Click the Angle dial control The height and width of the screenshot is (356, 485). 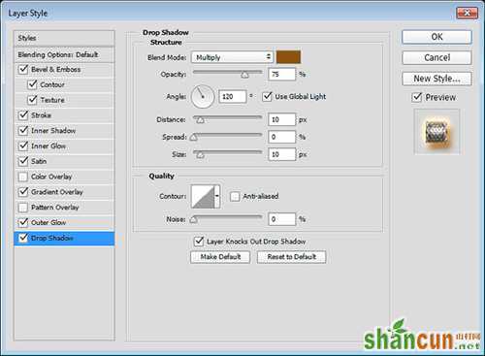point(203,96)
